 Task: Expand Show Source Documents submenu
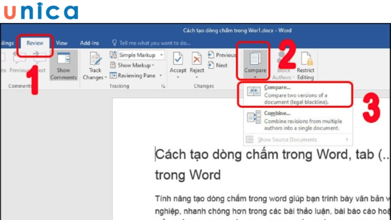point(347,139)
